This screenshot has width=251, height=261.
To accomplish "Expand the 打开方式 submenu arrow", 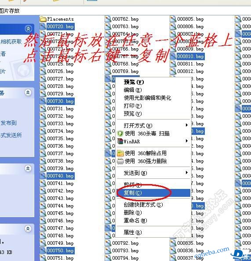I will tap(187, 125).
